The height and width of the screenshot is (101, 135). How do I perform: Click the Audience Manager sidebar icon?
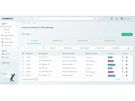(x=2, y=42)
